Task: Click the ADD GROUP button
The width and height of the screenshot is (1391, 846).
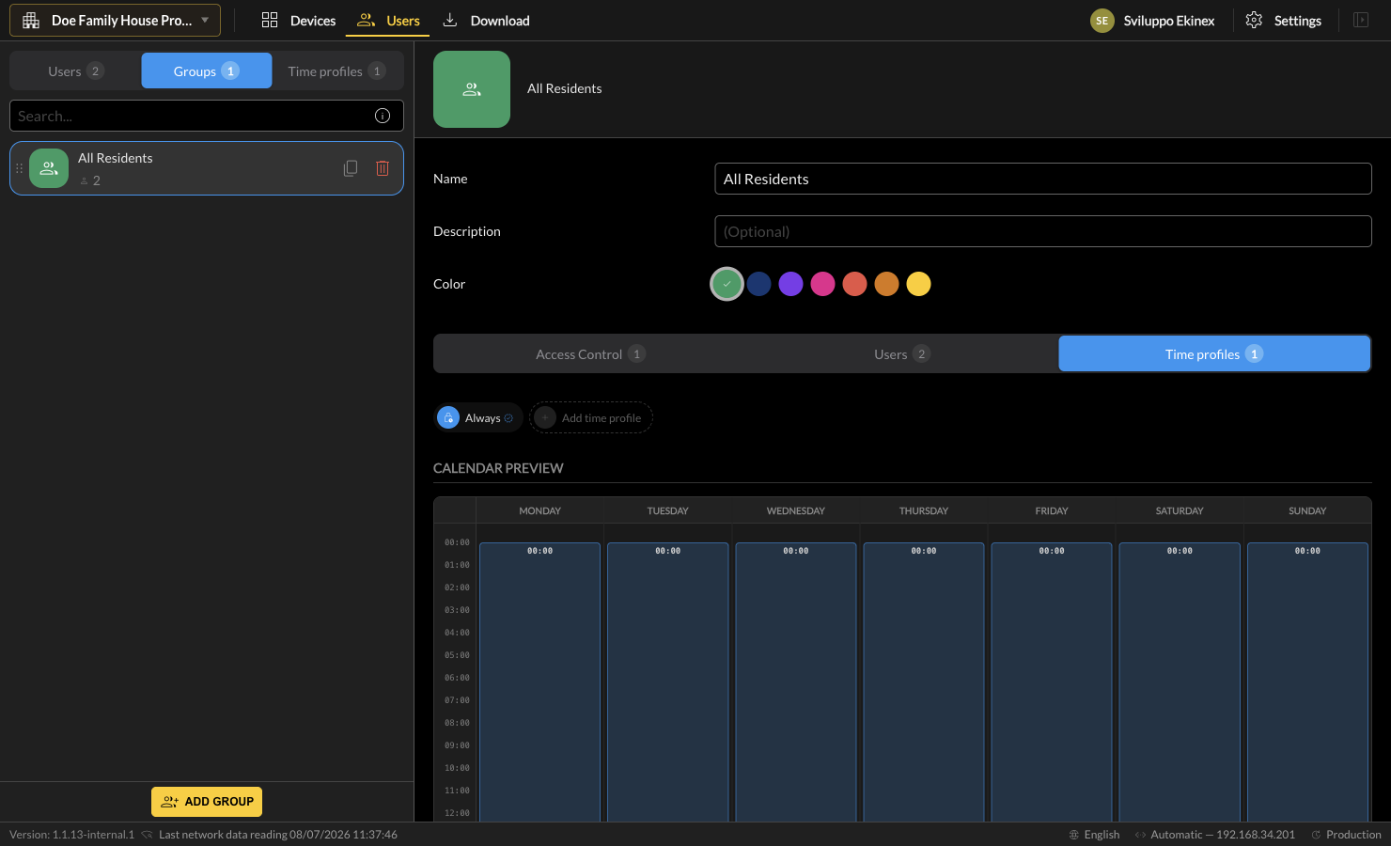Action: click(x=207, y=802)
